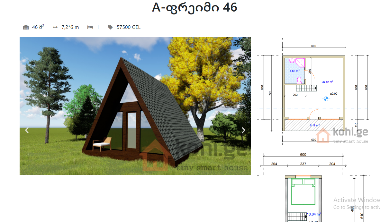Click the blue elevation marker near ±0.00
The width and height of the screenshot is (380, 222).
point(326,99)
